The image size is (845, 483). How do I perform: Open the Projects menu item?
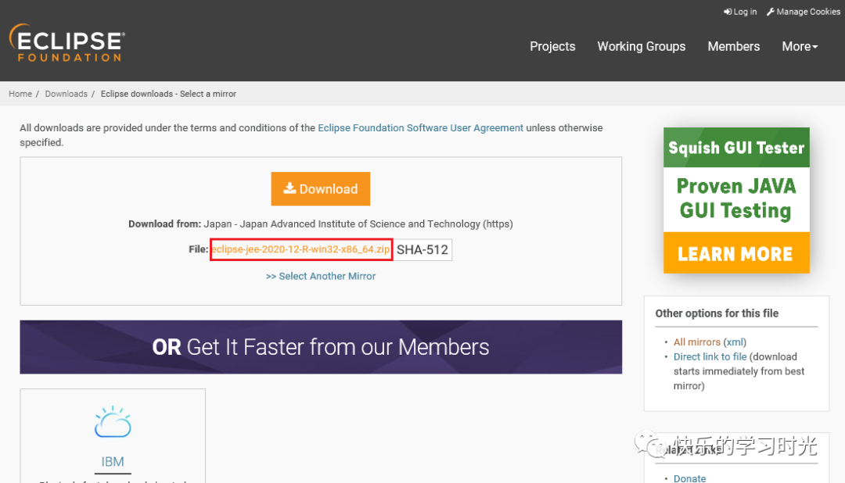click(x=552, y=46)
